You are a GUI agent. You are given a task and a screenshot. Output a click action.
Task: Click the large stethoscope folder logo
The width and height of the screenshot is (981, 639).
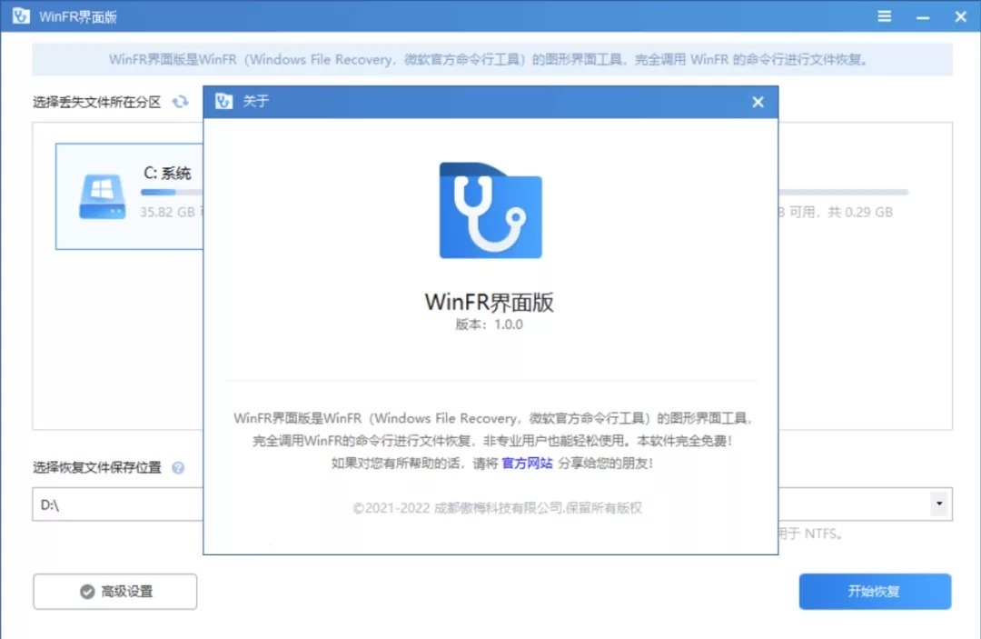pos(490,211)
